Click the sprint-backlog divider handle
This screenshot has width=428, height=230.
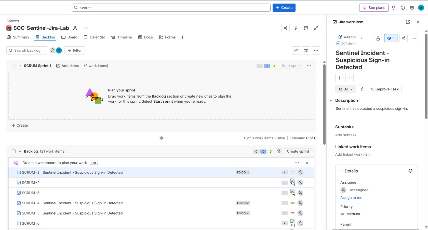tap(162, 138)
